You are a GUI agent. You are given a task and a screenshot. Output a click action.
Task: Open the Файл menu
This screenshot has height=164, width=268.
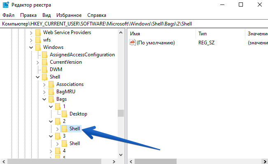point(8,15)
